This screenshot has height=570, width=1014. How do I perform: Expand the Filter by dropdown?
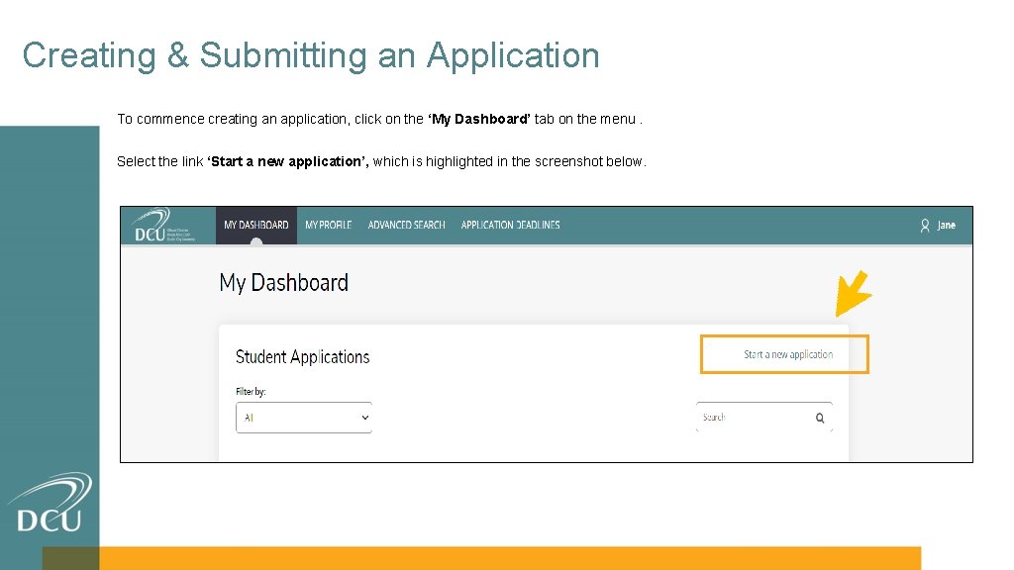(304, 418)
